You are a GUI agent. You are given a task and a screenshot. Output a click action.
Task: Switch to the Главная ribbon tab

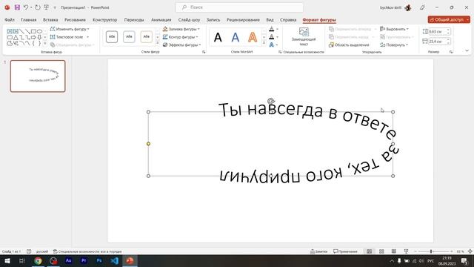pyautogui.click(x=28, y=20)
